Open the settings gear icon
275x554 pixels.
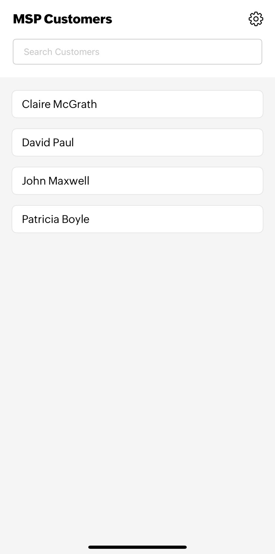coord(256,19)
